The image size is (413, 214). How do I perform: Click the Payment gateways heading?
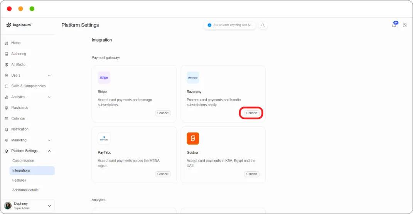[106, 58]
